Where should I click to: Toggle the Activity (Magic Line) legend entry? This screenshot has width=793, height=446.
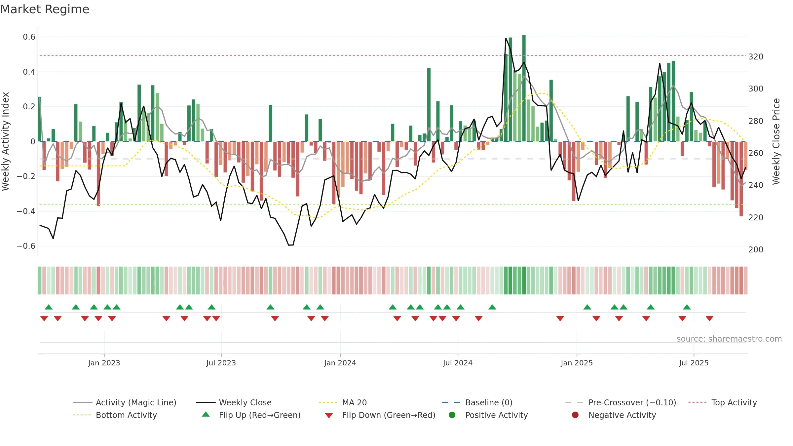(x=125, y=402)
